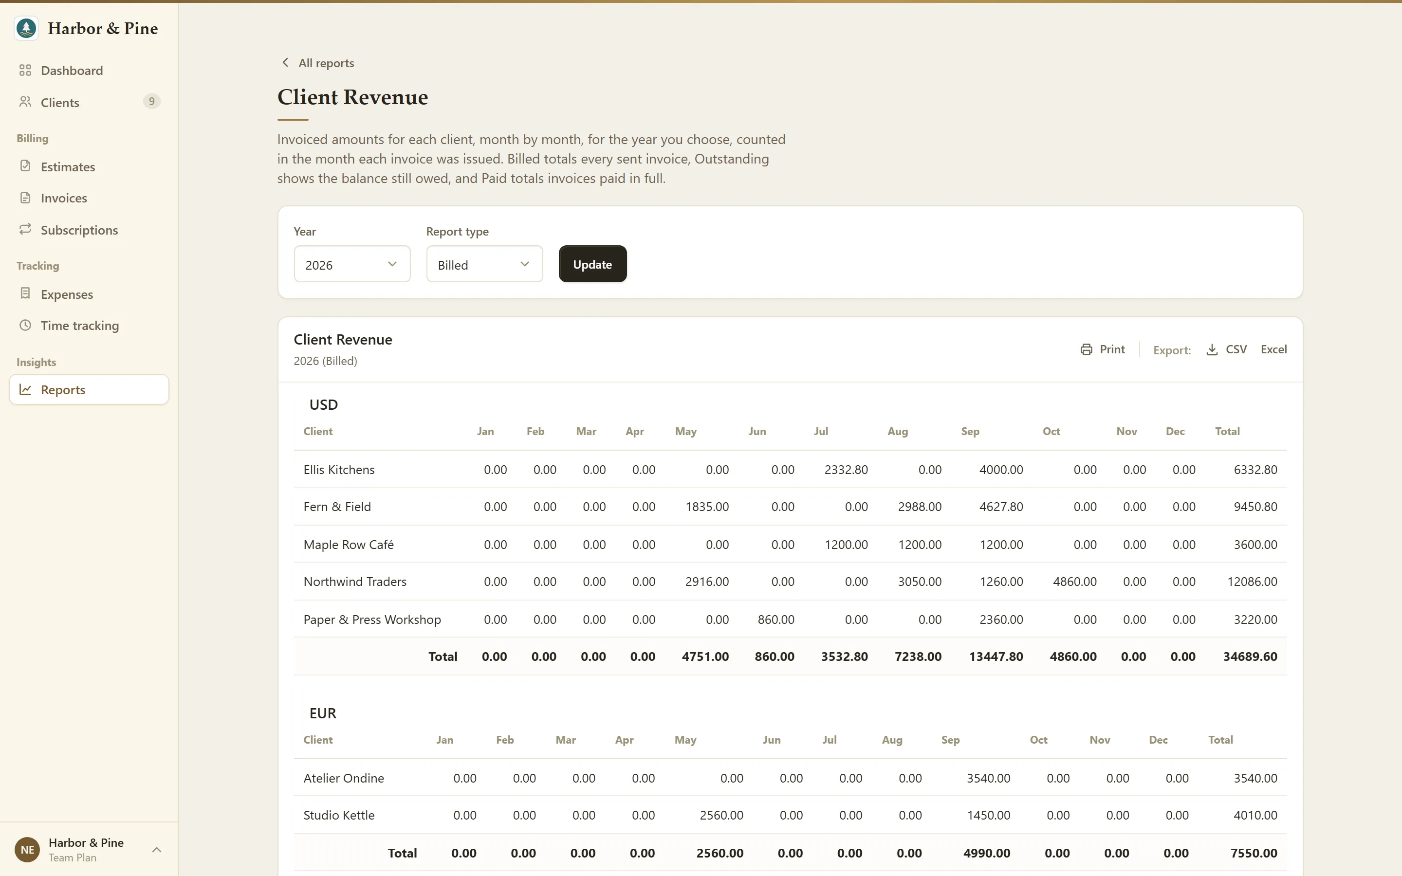1402x876 pixels.
Task: Select Reports in the sidebar
Action: click(89, 389)
